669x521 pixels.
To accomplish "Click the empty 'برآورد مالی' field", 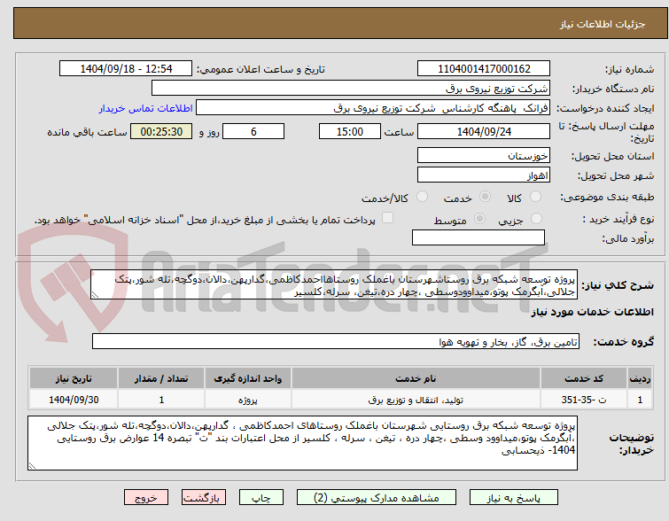I will pos(478,237).
